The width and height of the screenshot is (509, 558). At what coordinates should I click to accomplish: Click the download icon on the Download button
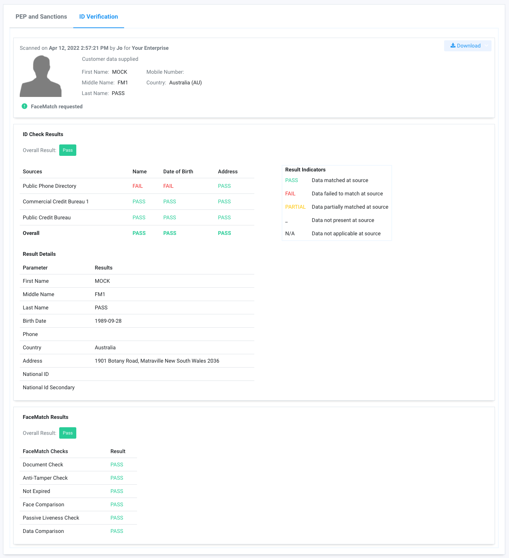[x=453, y=46]
